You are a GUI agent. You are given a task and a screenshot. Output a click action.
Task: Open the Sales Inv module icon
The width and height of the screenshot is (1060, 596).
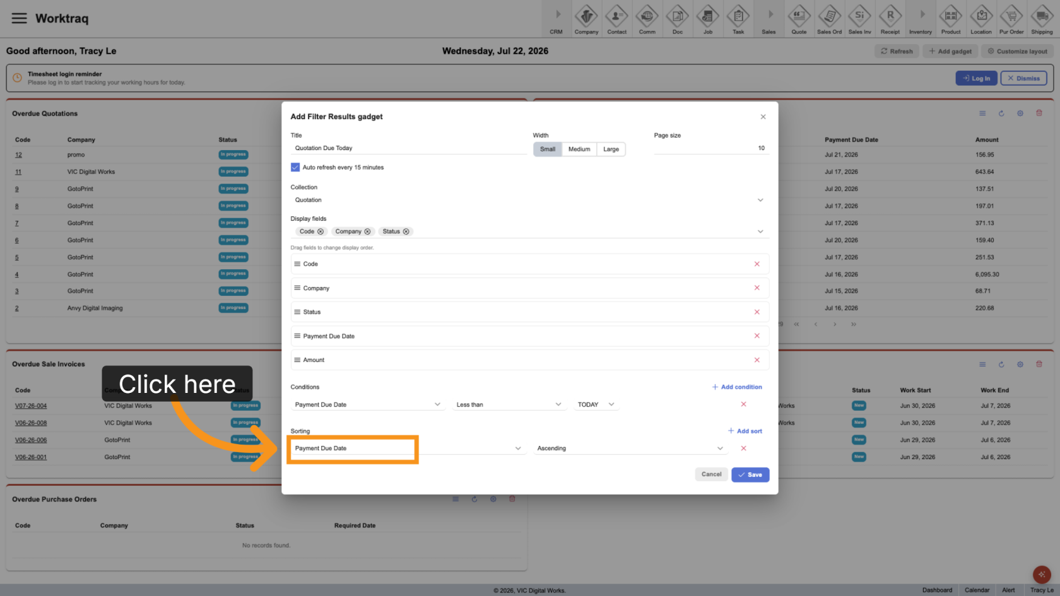point(859,19)
